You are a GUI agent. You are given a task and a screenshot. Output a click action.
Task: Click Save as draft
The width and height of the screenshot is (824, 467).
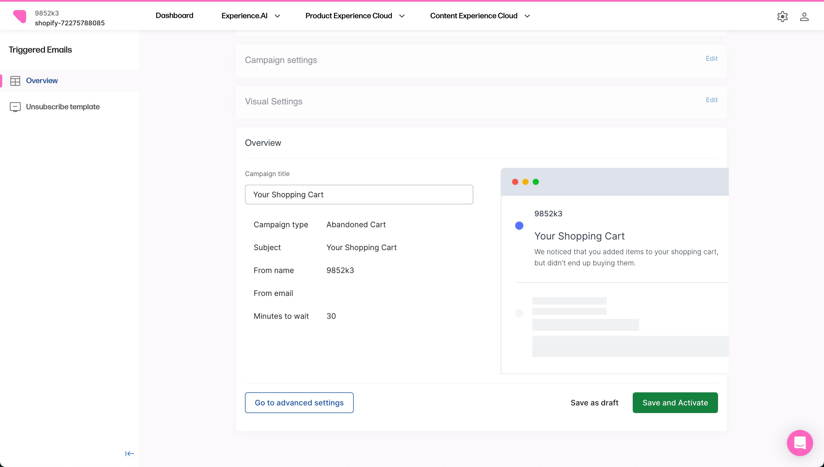(594, 402)
